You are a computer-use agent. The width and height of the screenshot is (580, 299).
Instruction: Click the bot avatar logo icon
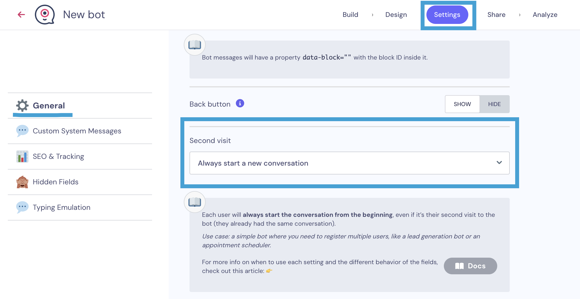[45, 15]
